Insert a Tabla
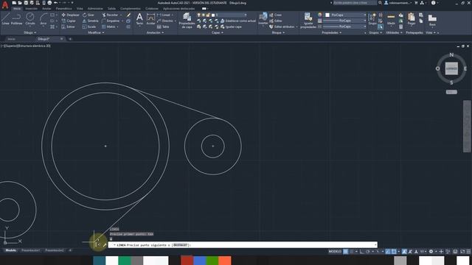 [164, 26]
